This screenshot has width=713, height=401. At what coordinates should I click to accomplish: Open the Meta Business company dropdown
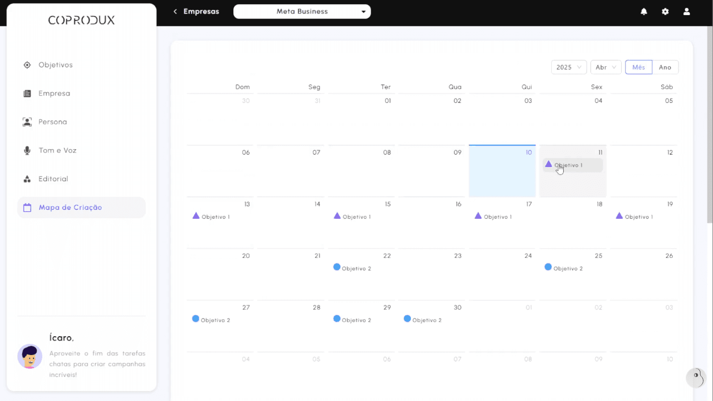(302, 11)
